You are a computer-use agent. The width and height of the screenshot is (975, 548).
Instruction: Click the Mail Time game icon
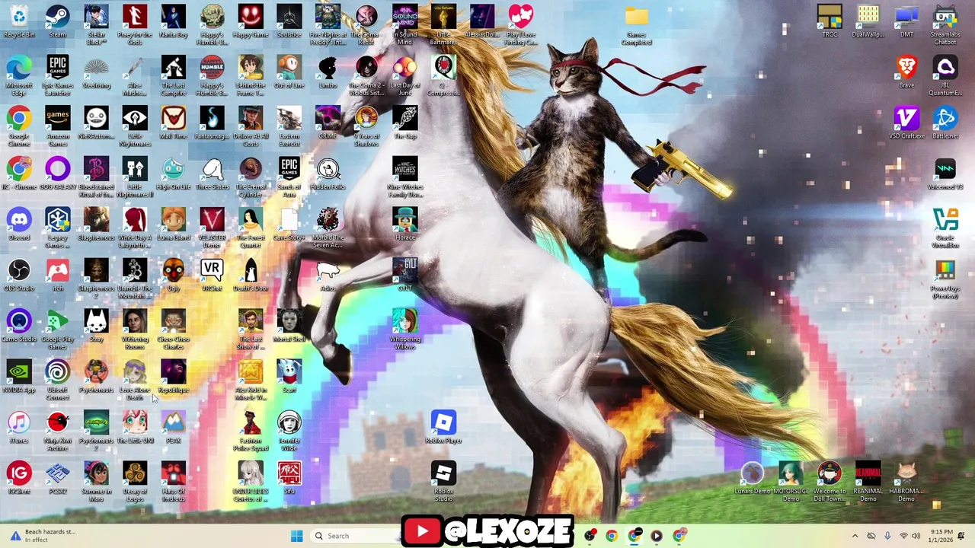click(174, 123)
